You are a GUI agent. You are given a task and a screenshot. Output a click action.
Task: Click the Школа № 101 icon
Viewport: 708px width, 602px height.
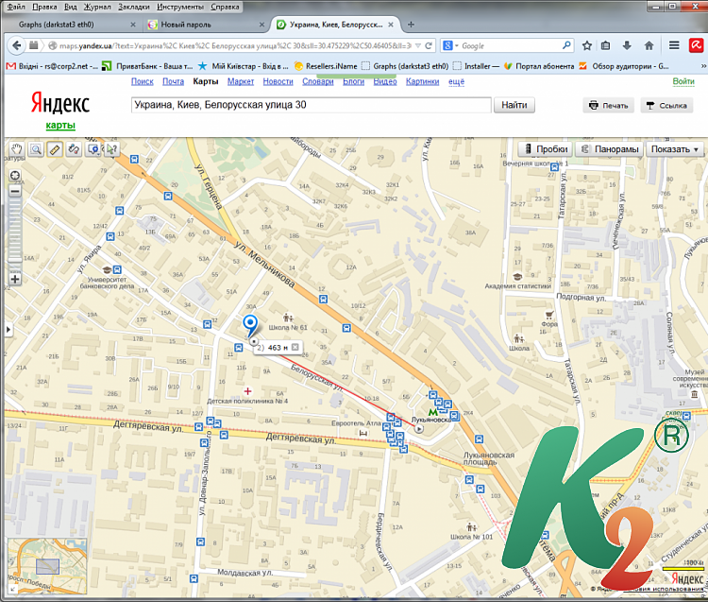[471, 527]
